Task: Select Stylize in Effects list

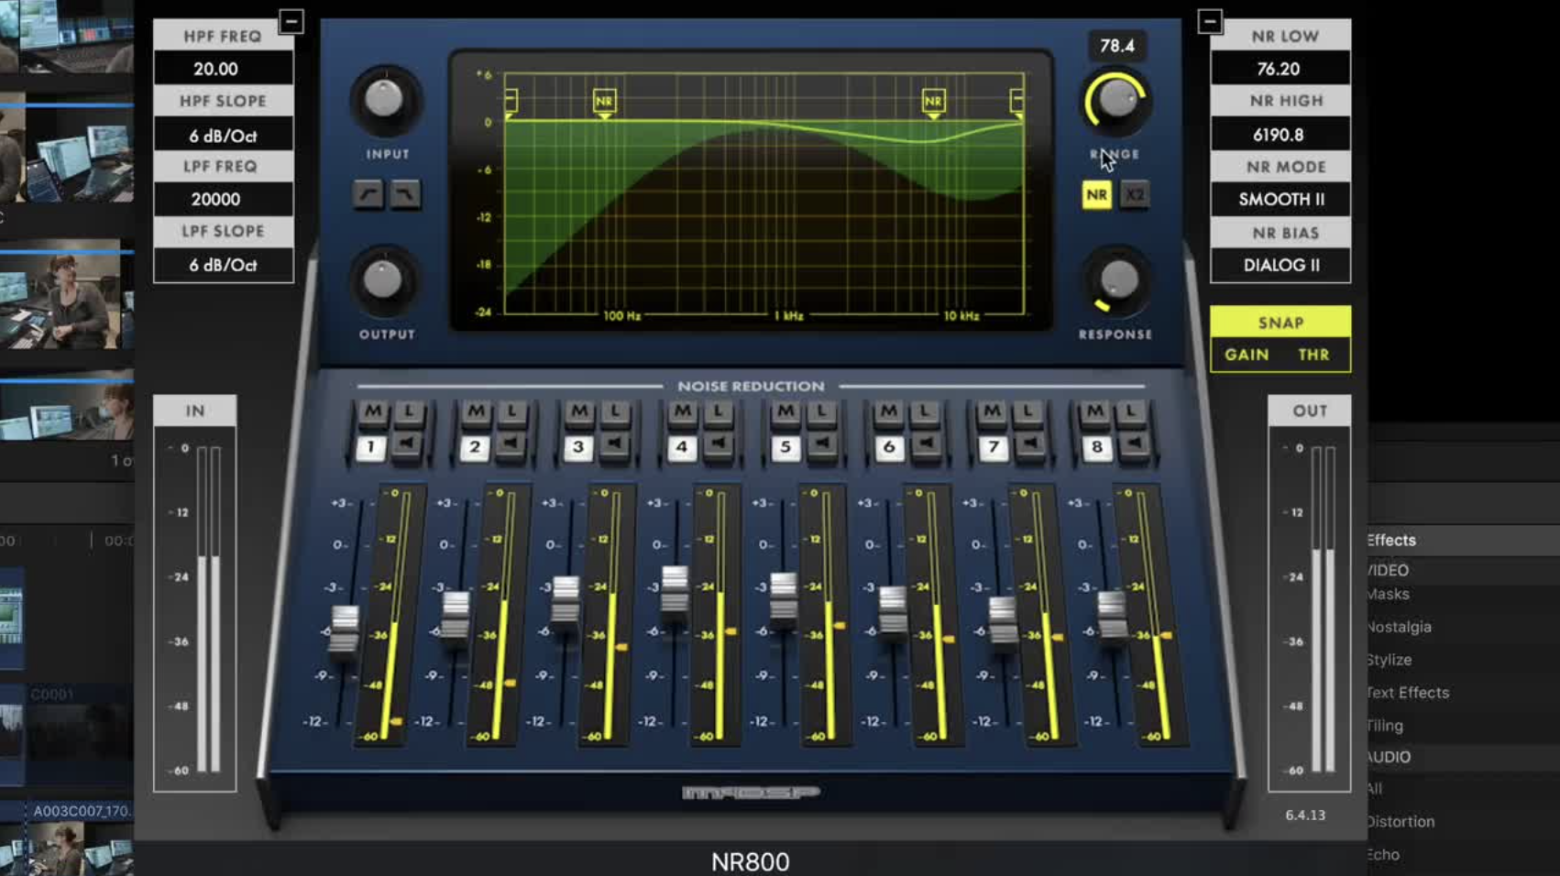Action: (x=1390, y=660)
